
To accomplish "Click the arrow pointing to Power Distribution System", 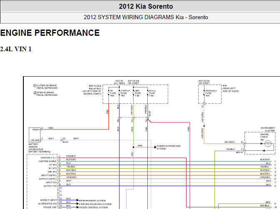I will (x=155, y=147).
